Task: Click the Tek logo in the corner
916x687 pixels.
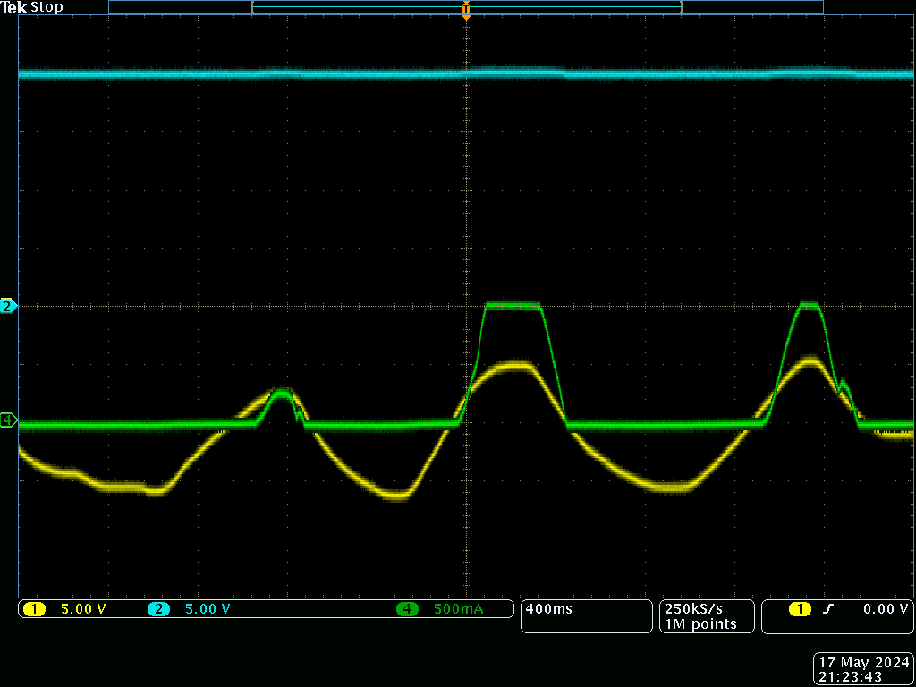Action: (x=15, y=7)
